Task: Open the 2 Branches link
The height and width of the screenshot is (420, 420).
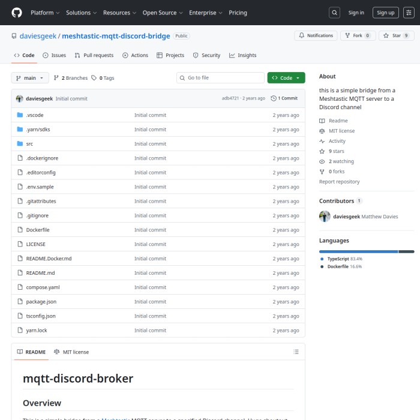Action: 70,78
